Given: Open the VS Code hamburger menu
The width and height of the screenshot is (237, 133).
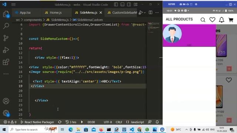Looking at the screenshot, I should [13, 4].
